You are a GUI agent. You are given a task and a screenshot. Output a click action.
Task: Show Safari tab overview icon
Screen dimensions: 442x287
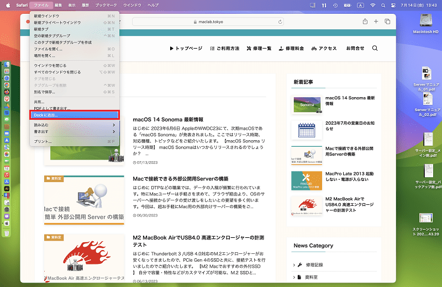tap(387, 22)
